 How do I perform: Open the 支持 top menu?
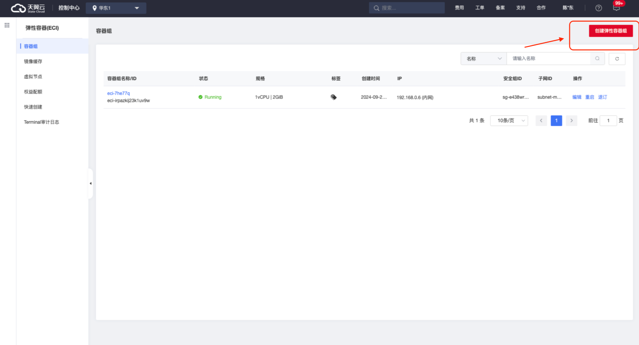[521, 8]
